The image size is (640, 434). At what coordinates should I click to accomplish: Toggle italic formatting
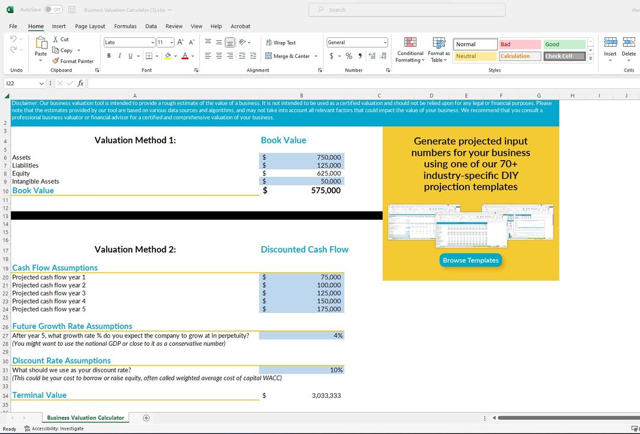pyautogui.click(x=120, y=56)
